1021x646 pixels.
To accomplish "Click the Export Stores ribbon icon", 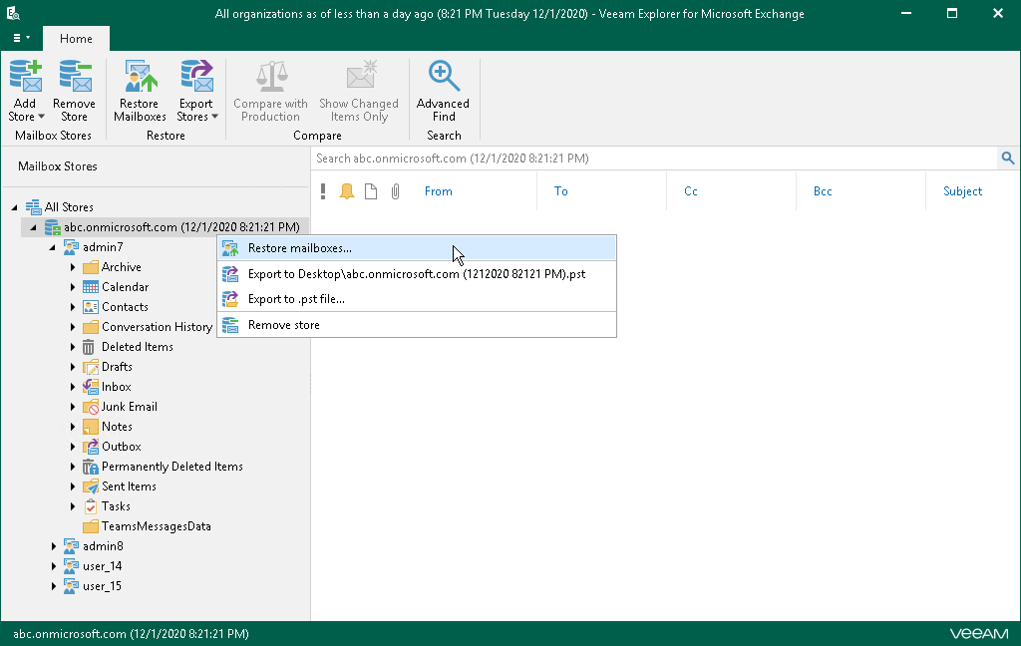I will coord(196,76).
